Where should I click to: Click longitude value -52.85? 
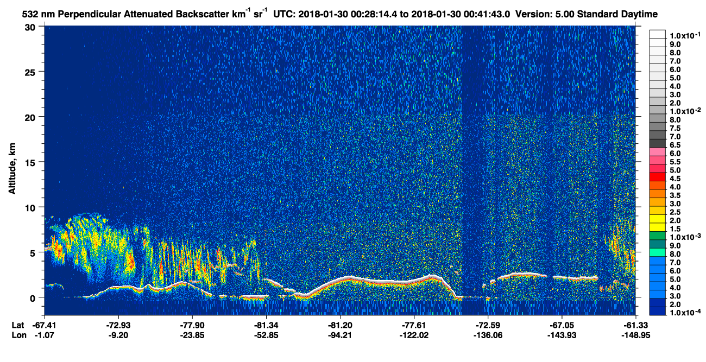coord(266,335)
